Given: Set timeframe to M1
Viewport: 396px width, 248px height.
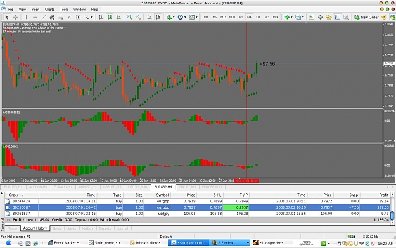Looking at the screenshot, I should (206, 17).
